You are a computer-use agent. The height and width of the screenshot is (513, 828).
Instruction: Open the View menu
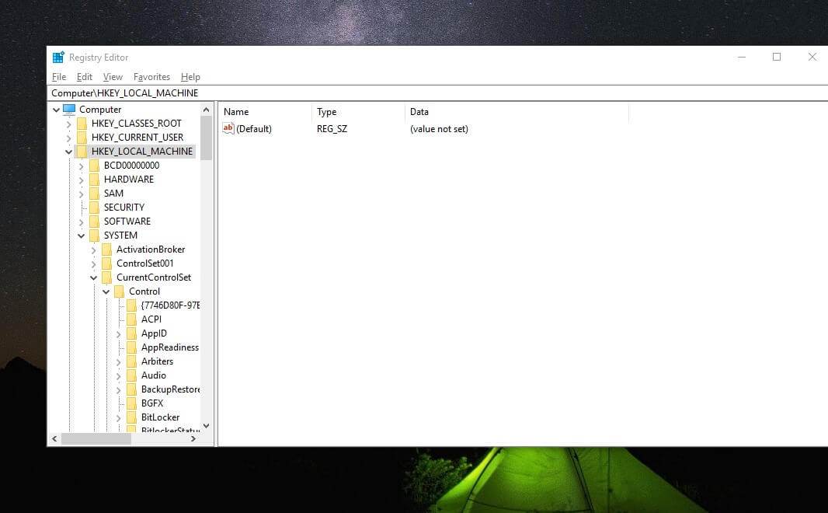click(x=113, y=76)
